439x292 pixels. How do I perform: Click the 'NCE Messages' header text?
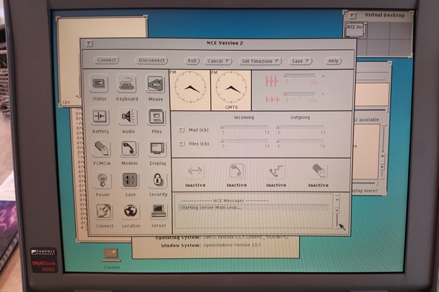click(x=228, y=200)
